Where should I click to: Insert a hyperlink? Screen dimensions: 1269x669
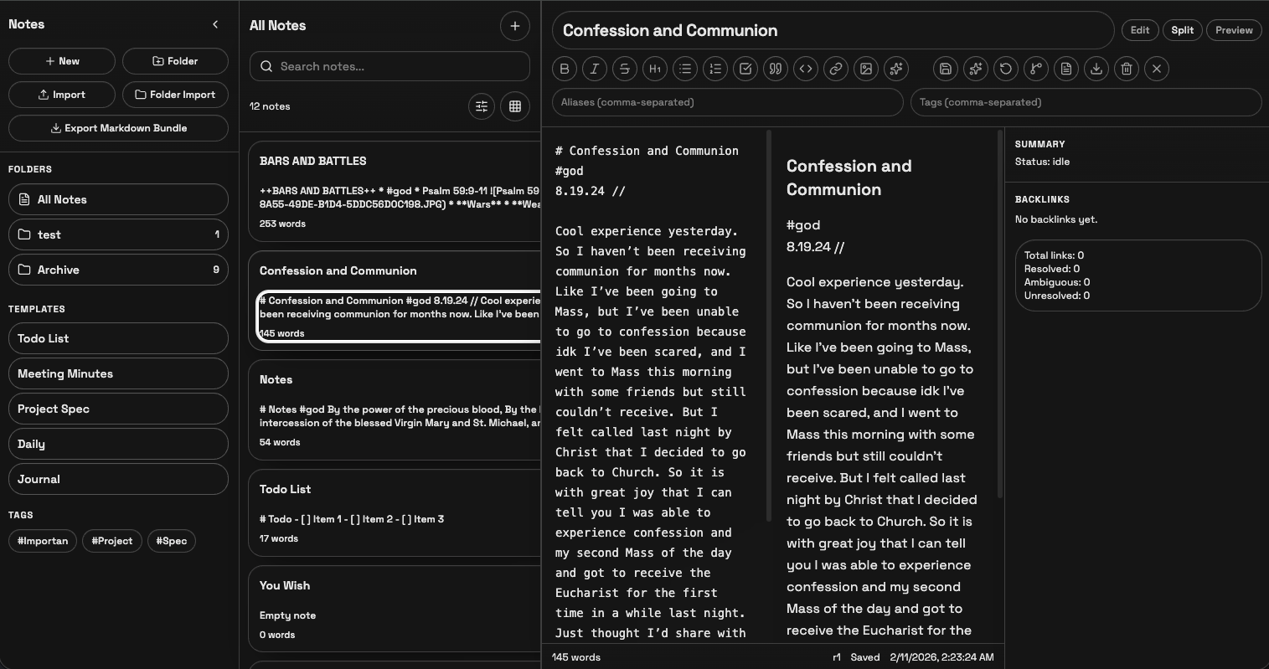point(836,69)
